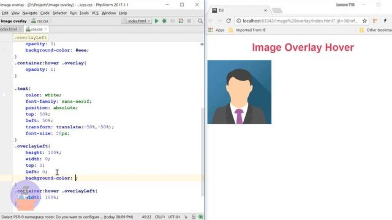Viewport: 392px width, 220px height.
Task: Open a new Chrome tab
Action: pos(277,10)
